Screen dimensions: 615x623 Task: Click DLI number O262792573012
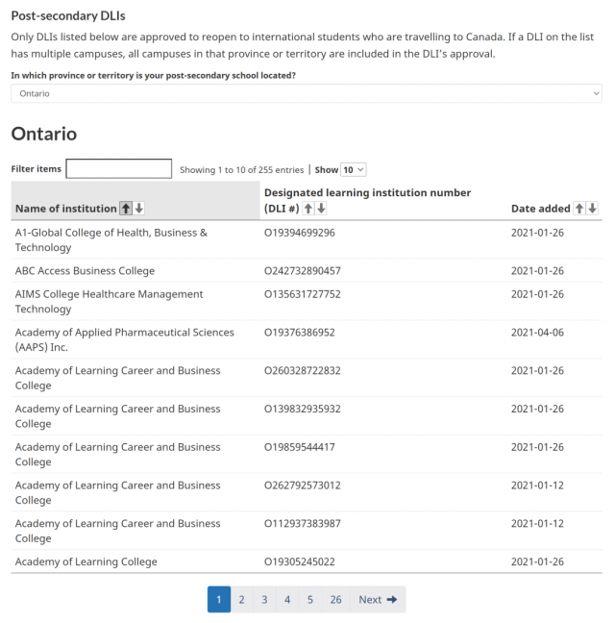coord(303,486)
